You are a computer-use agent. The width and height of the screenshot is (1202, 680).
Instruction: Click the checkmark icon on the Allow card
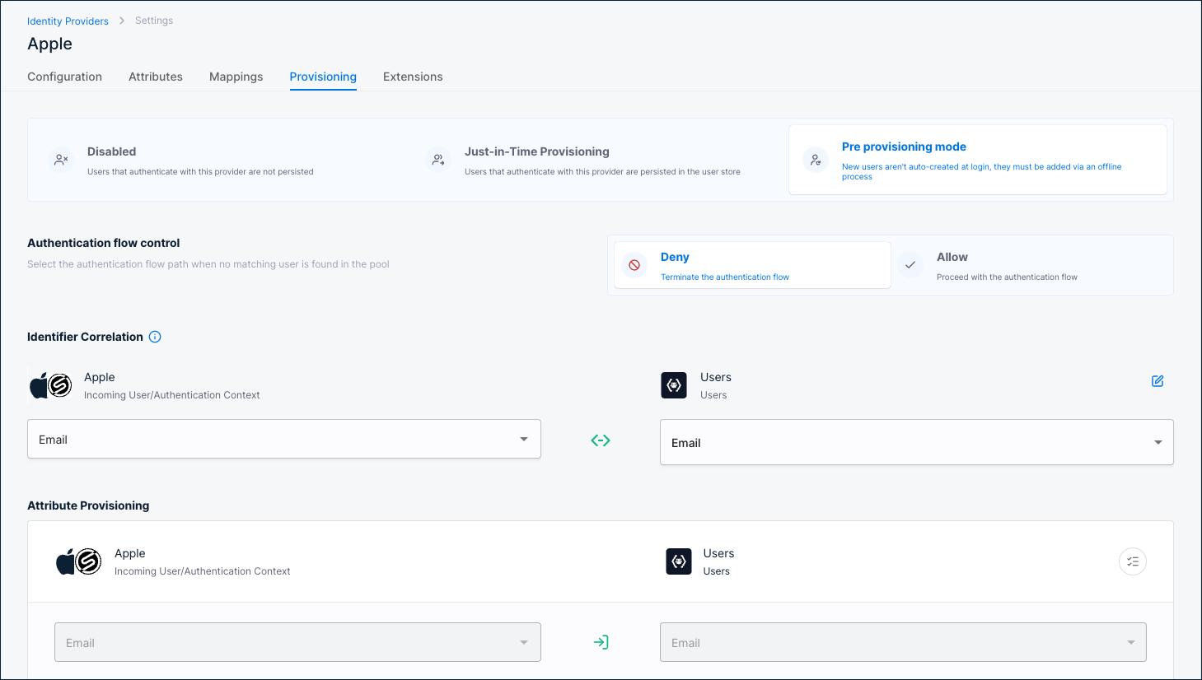(911, 264)
